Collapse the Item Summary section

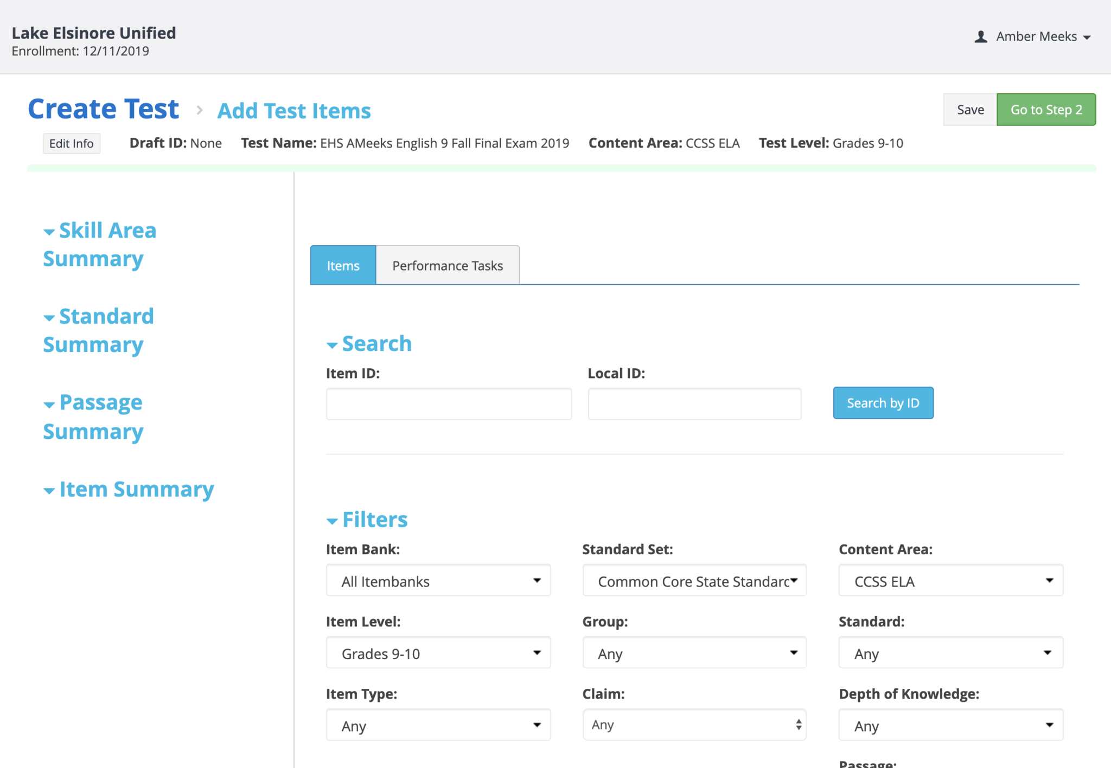tap(49, 491)
